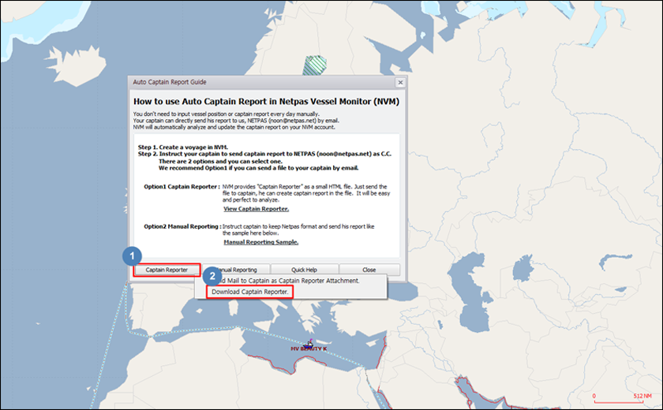Click the Step 1 Create a voyage text
663x410 pixels.
(x=183, y=147)
